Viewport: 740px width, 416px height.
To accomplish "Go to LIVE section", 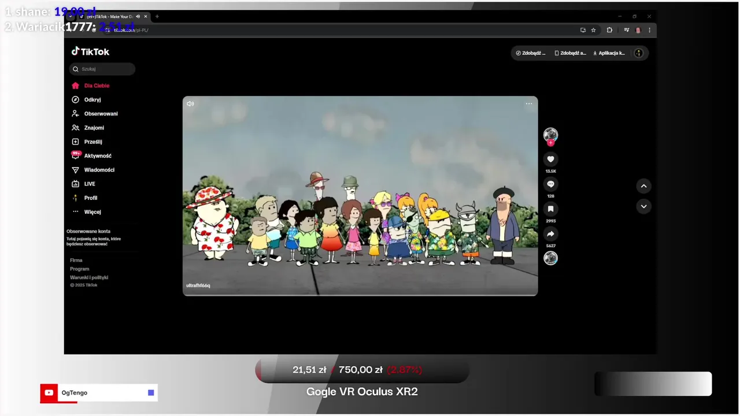I will [x=90, y=184].
